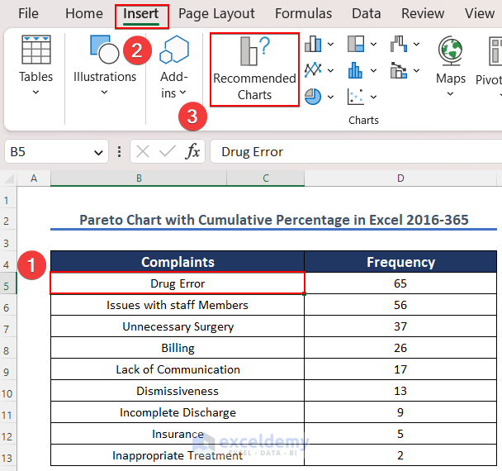Switch to the Page Layout tab
This screenshot has width=502, height=471.
pyautogui.click(x=216, y=13)
